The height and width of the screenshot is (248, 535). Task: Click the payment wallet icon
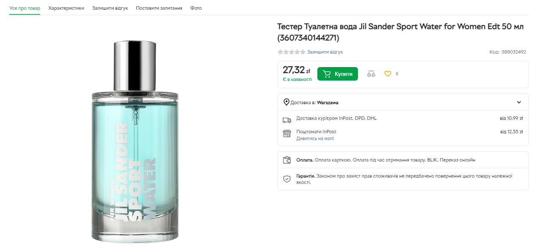click(287, 160)
